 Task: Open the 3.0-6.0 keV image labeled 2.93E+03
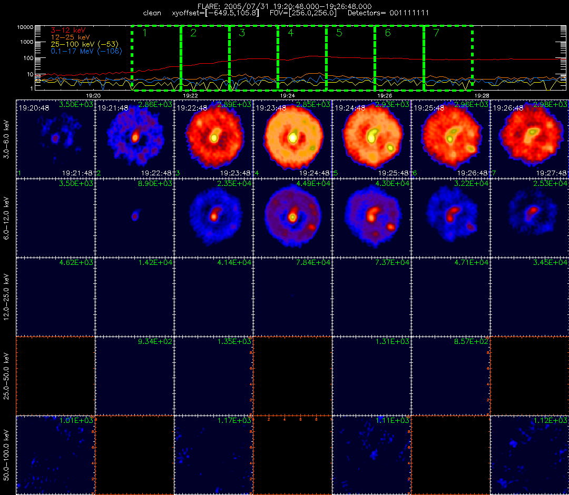coord(372,139)
